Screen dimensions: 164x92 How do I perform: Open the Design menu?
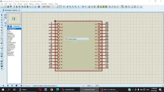click(20, 4)
